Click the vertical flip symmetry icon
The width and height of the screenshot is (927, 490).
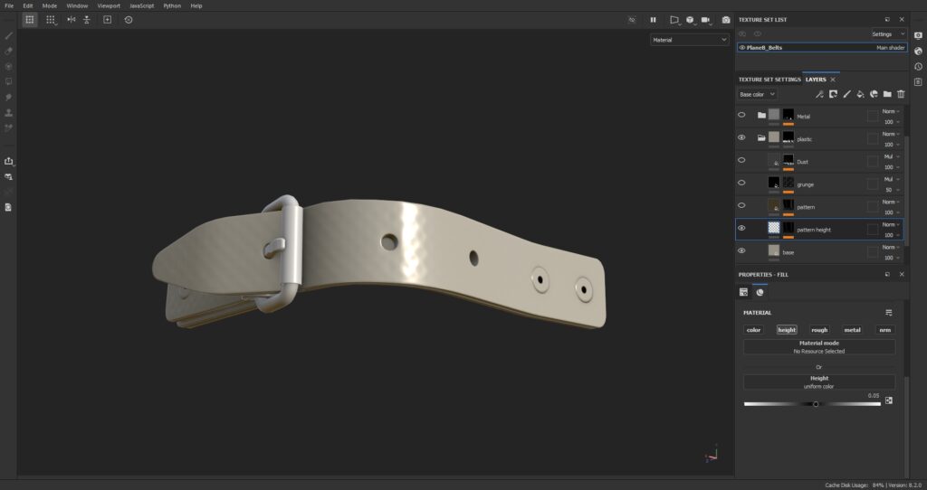click(87, 20)
